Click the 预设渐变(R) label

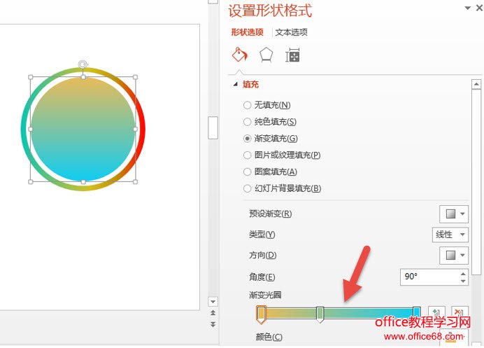[x=271, y=214]
